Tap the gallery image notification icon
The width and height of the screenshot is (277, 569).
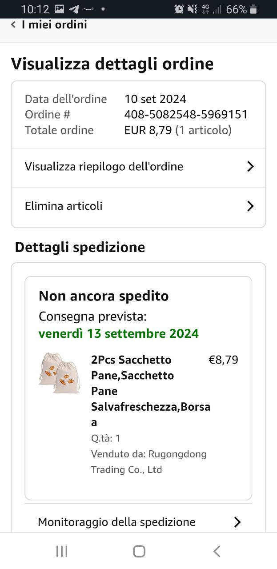[59, 9]
